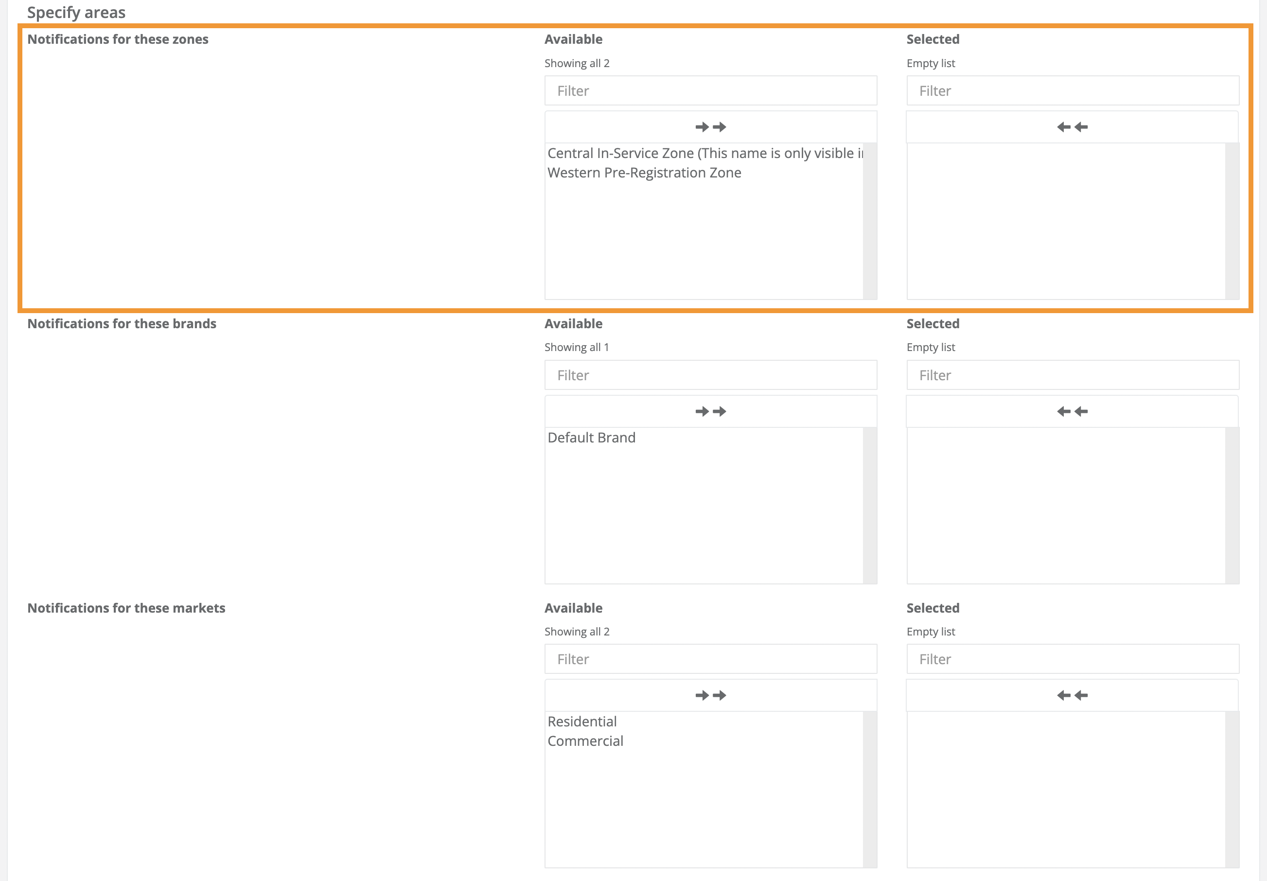The height and width of the screenshot is (881, 1267).
Task: Choose Commercial from available markets
Action: [585, 741]
